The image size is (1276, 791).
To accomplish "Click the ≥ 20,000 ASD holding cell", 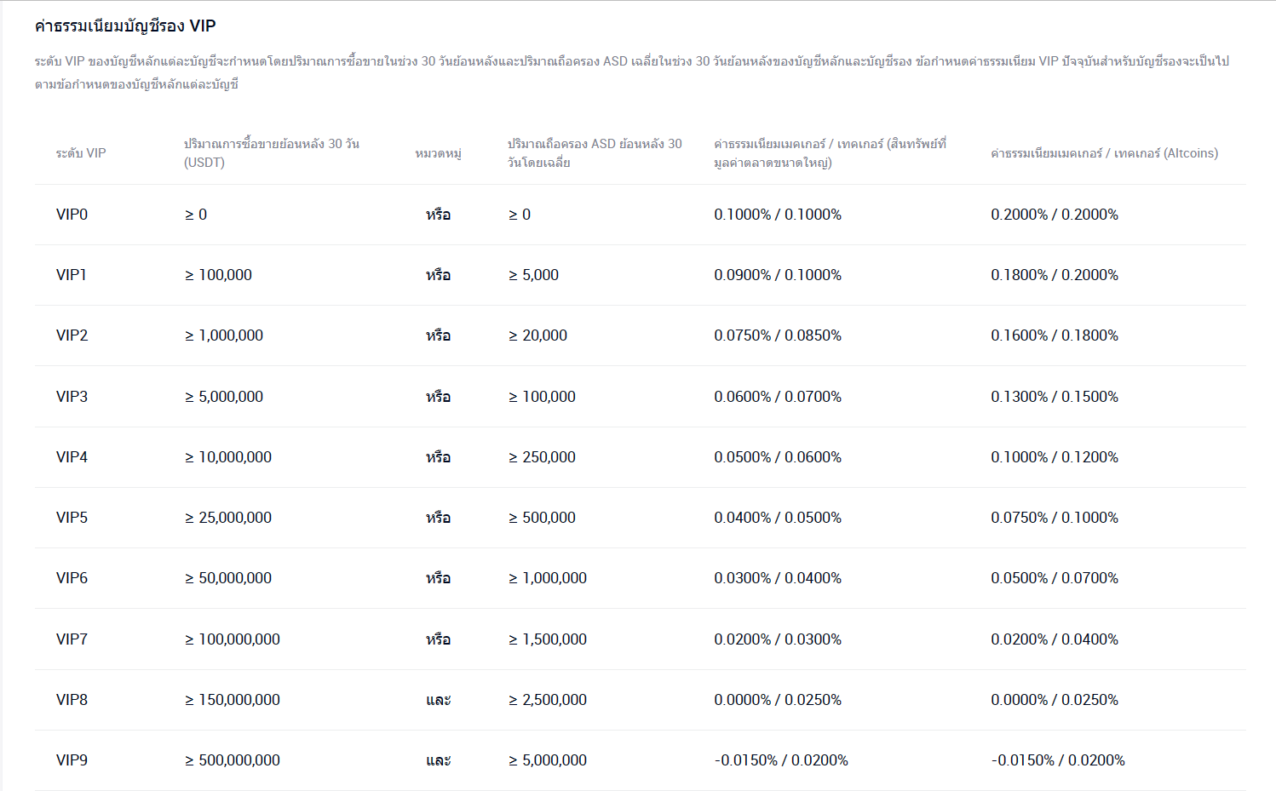I will (537, 335).
